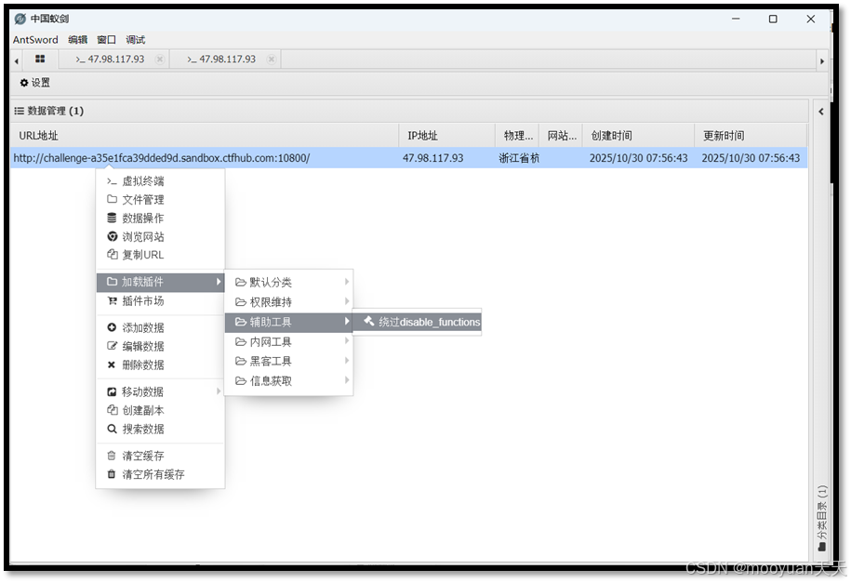Click the list icon beside 数据管理 (1)
Image resolution: width=851 pixels, height=583 pixels.
click(19, 111)
